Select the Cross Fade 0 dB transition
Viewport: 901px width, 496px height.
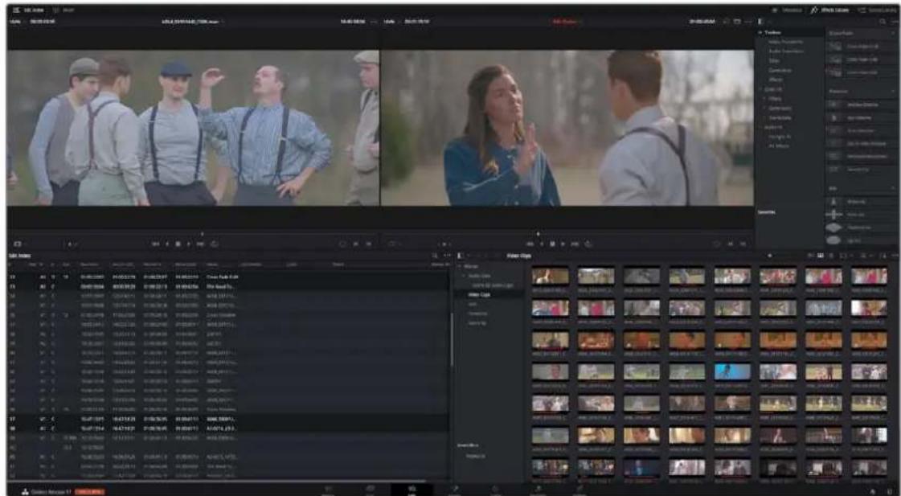[861, 72]
